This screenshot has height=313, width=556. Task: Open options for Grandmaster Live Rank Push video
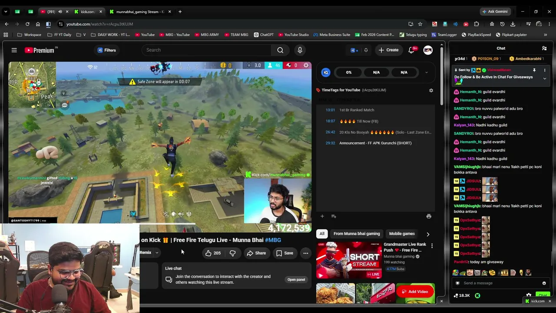pos(432,246)
